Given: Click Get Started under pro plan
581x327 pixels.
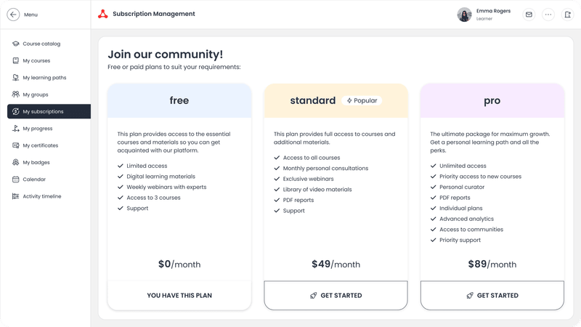Looking at the screenshot, I should (492, 296).
